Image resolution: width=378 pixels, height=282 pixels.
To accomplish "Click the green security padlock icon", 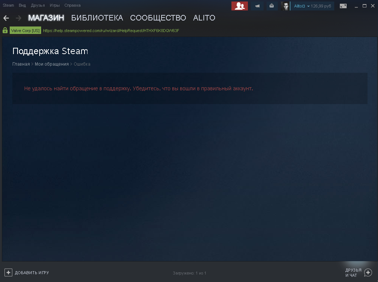I will (x=5, y=30).
